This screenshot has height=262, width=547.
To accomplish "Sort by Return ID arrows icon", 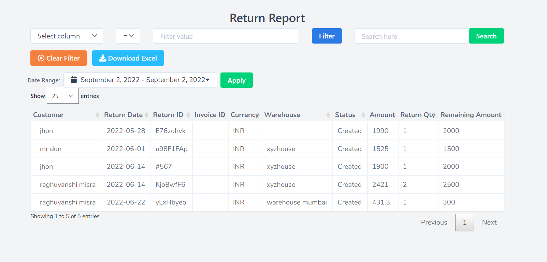I will tap(188, 115).
